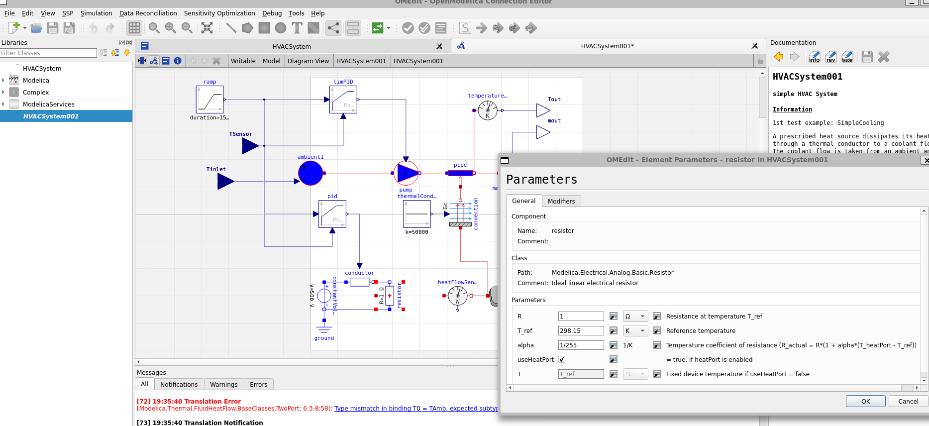
Task: Select the Rectangle shape tool
Action: point(264,28)
